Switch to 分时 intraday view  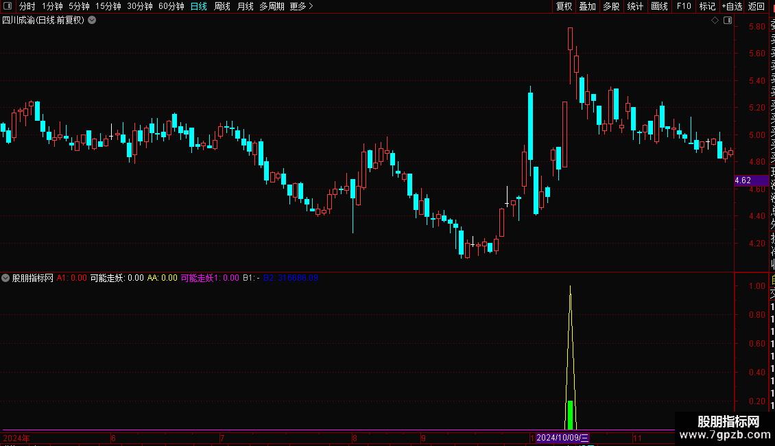coord(27,6)
